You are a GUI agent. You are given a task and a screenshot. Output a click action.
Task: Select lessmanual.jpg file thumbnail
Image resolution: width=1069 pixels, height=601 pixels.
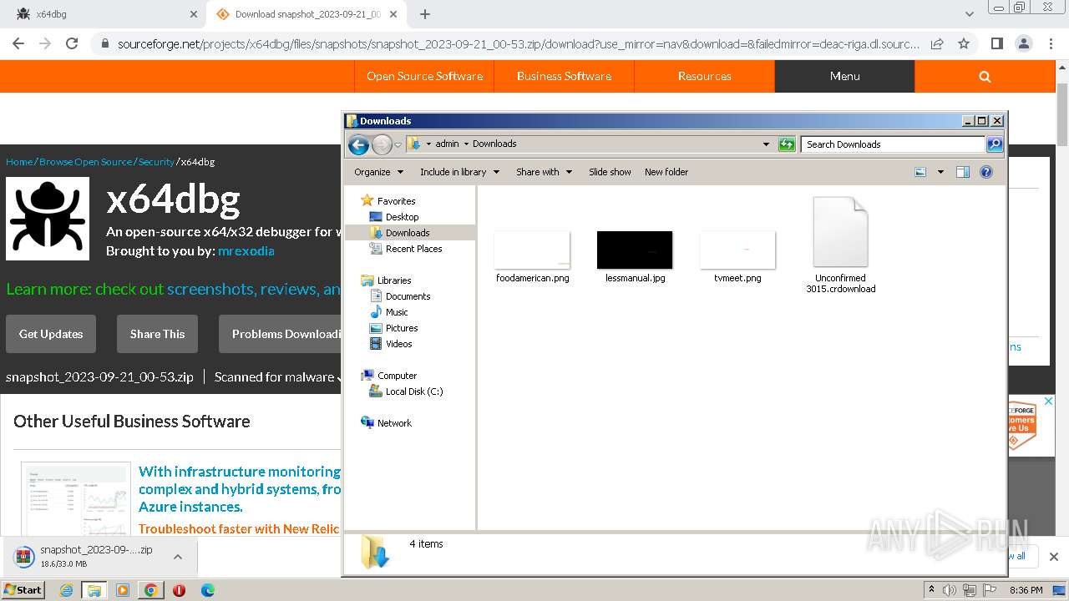click(635, 250)
